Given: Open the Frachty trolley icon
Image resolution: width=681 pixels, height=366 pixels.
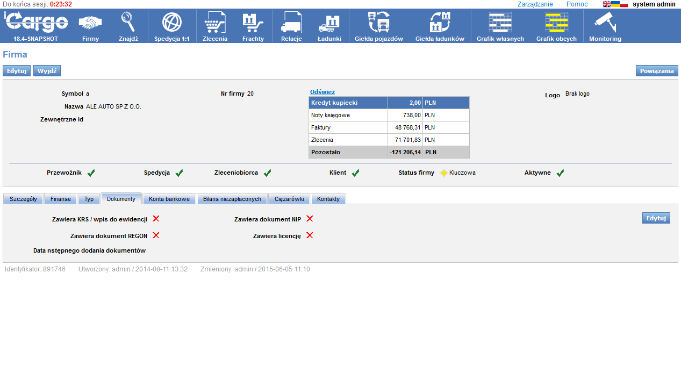Looking at the screenshot, I should [253, 23].
